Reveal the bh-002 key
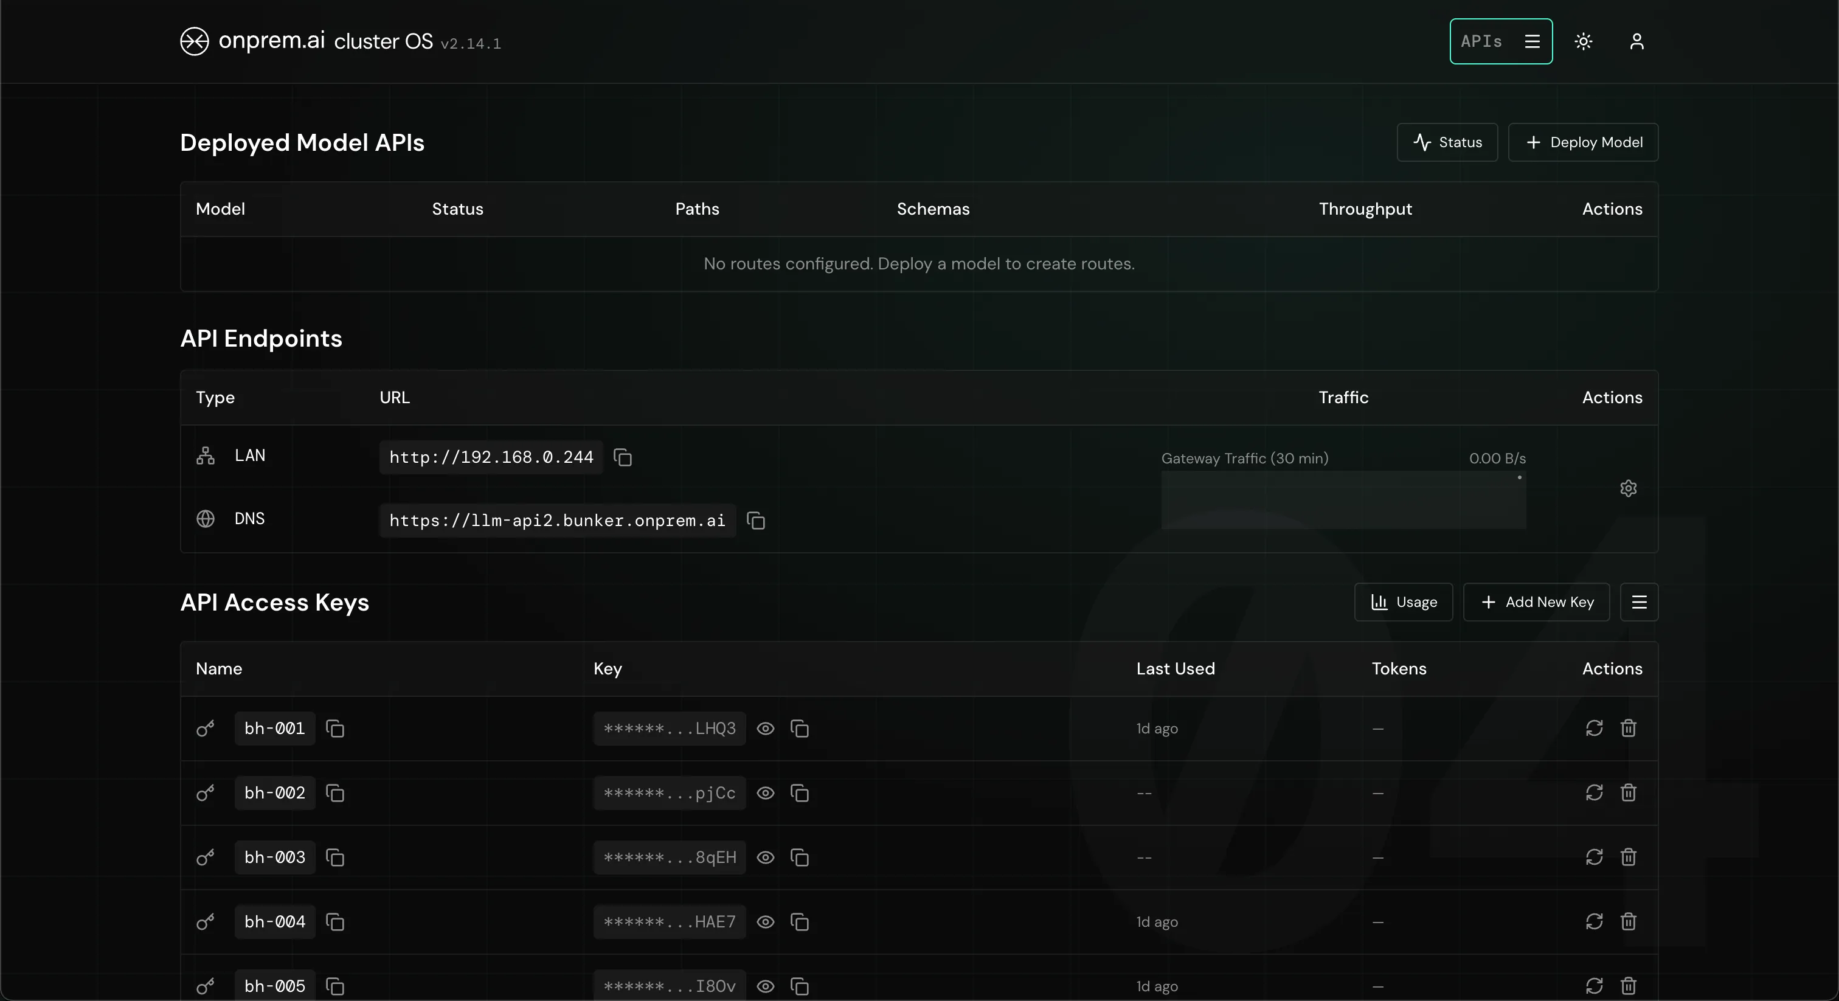 pyautogui.click(x=765, y=792)
